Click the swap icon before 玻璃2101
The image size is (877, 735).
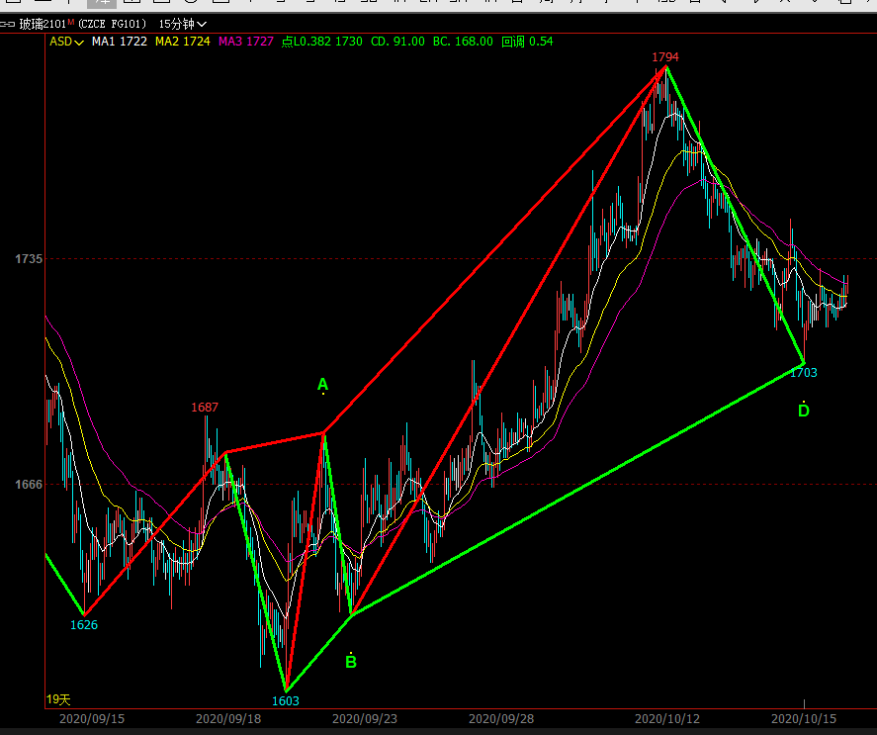(x=8, y=24)
